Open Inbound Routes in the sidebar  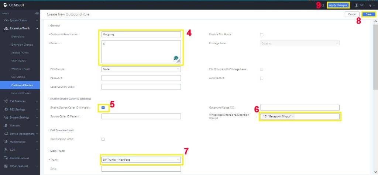click(20, 93)
